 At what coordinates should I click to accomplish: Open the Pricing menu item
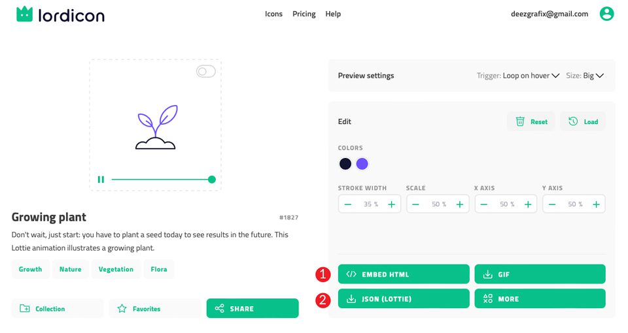click(304, 14)
